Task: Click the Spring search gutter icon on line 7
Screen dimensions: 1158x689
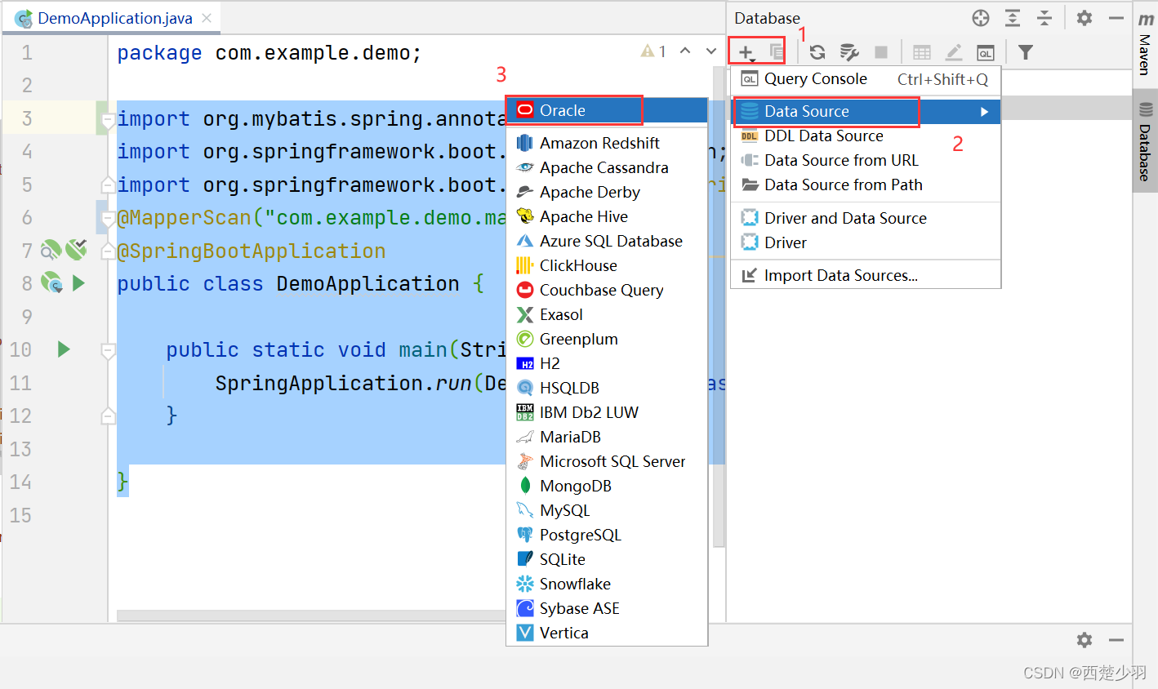Action: click(51, 250)
